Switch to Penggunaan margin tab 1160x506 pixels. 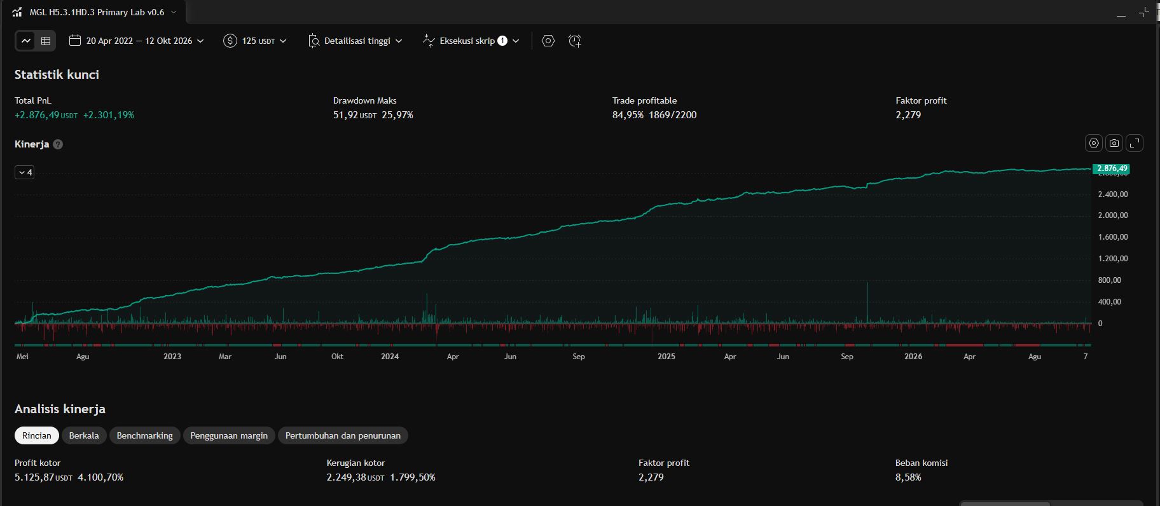[x=229, y=435]
